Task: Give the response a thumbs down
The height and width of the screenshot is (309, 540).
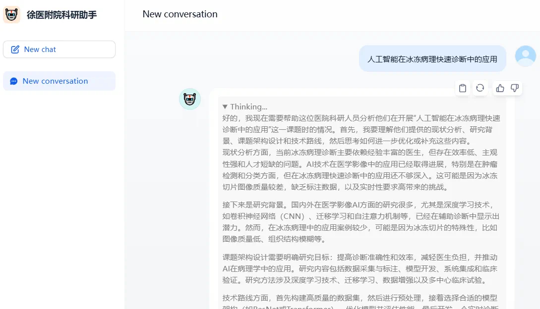Action: pyautogui.click(x=515, y=88)
